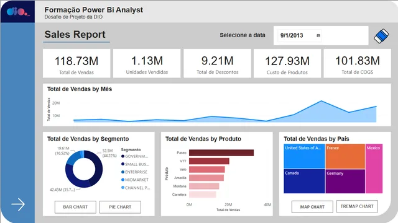Click the Total de Vendas by País title
398x223 pixels.
tap(317, 139)
